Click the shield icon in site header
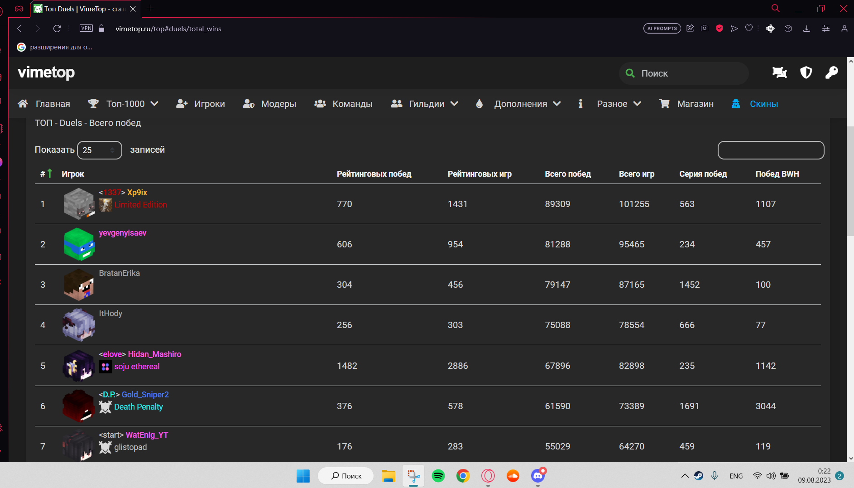This screenshot has width=854, height=488. tap(806, 73)
